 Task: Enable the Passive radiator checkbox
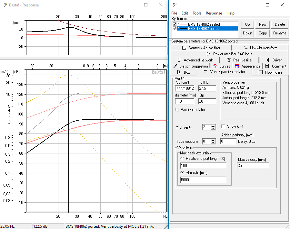[x=177, y=110]
